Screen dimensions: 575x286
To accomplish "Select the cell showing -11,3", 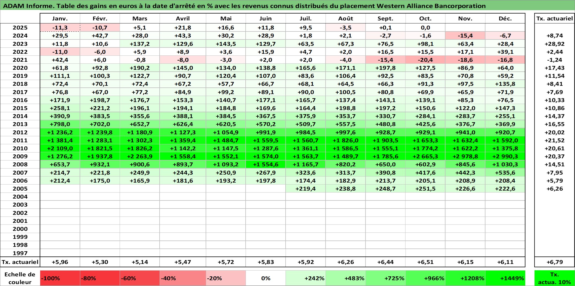I will coord(60,28).
